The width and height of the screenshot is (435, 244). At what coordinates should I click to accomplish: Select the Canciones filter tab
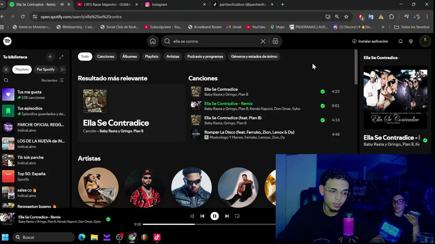tap(106, 57)
